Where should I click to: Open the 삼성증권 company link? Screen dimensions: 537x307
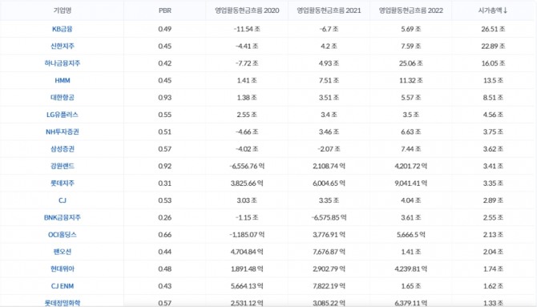pyautogui.click(x=63, y=149)
